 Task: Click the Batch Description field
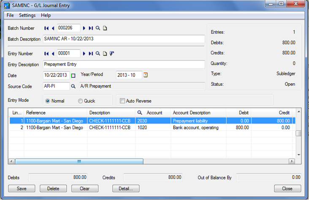pyautogui.click(x=124, y=39)
